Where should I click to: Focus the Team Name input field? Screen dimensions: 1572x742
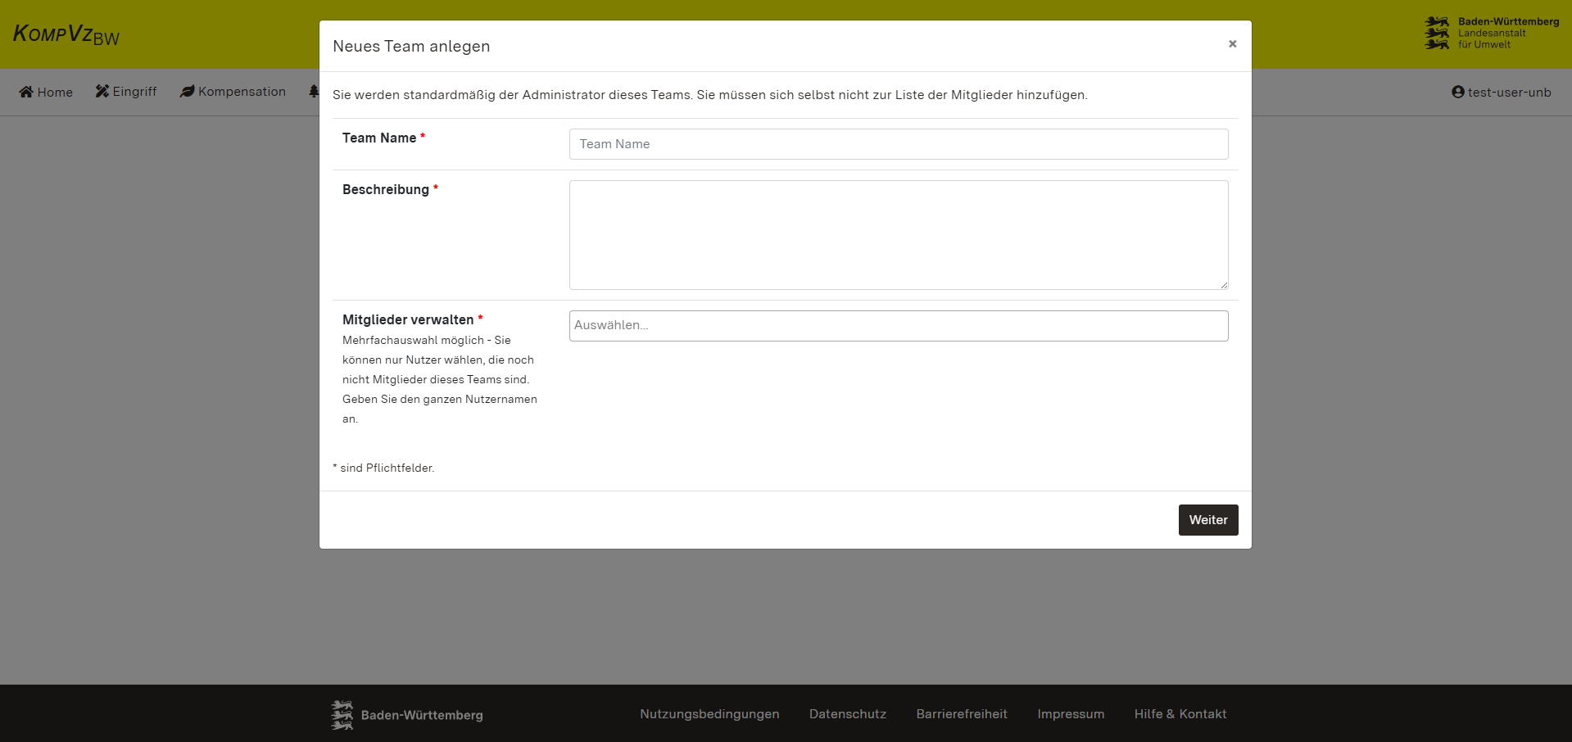(898, 144)
